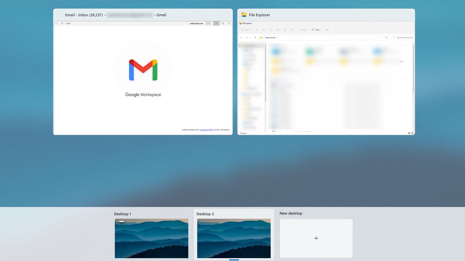
Task: Click the New desktop plus button
Action: click(x=316, y=238)
